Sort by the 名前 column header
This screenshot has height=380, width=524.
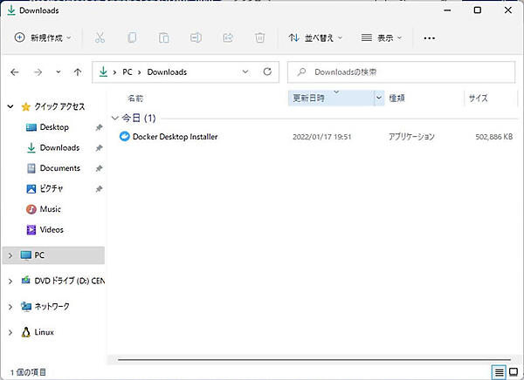[135, 98]
